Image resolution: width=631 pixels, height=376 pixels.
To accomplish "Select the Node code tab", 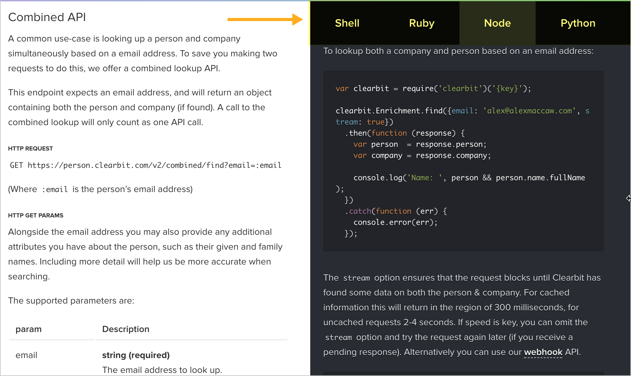I will [497, 23].
